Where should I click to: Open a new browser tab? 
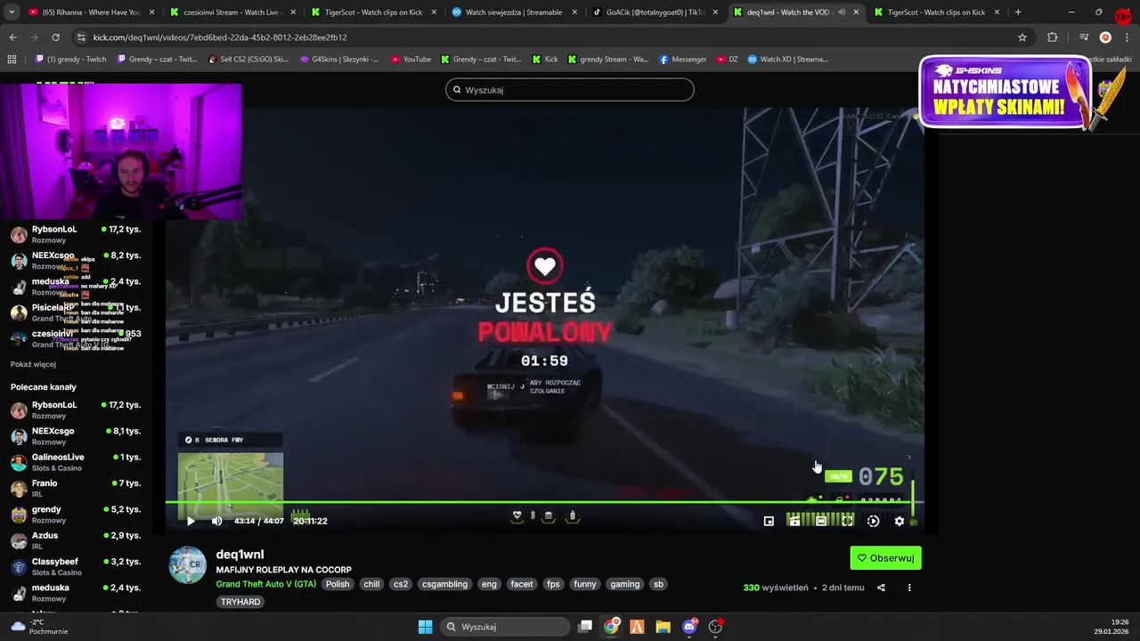[x=1018, y=12]
